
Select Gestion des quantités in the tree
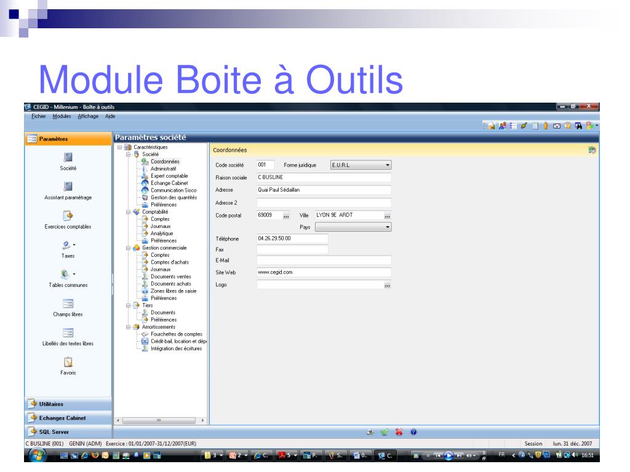(173, 198)
